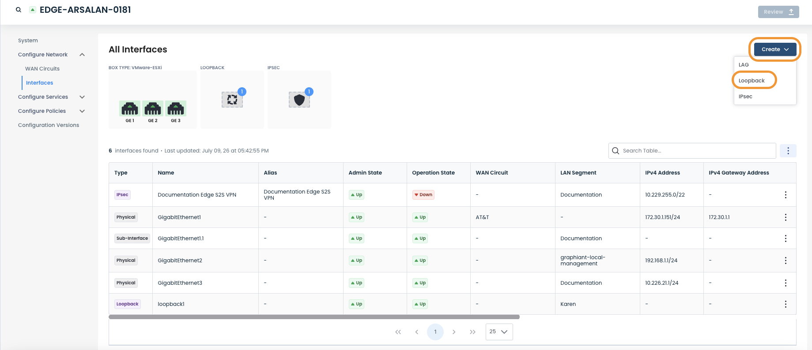Click the search magnifier icon in header
The height and width of the screenshot is (350, 812).
(19, 10)
